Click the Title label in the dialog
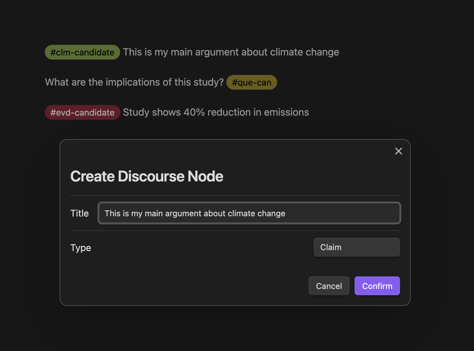 click(x=79, y=213)
